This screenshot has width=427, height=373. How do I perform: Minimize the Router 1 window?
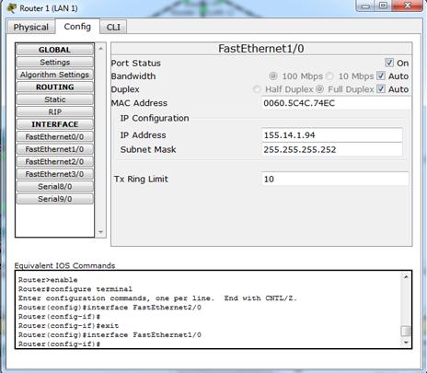click(x=365, y=6)
